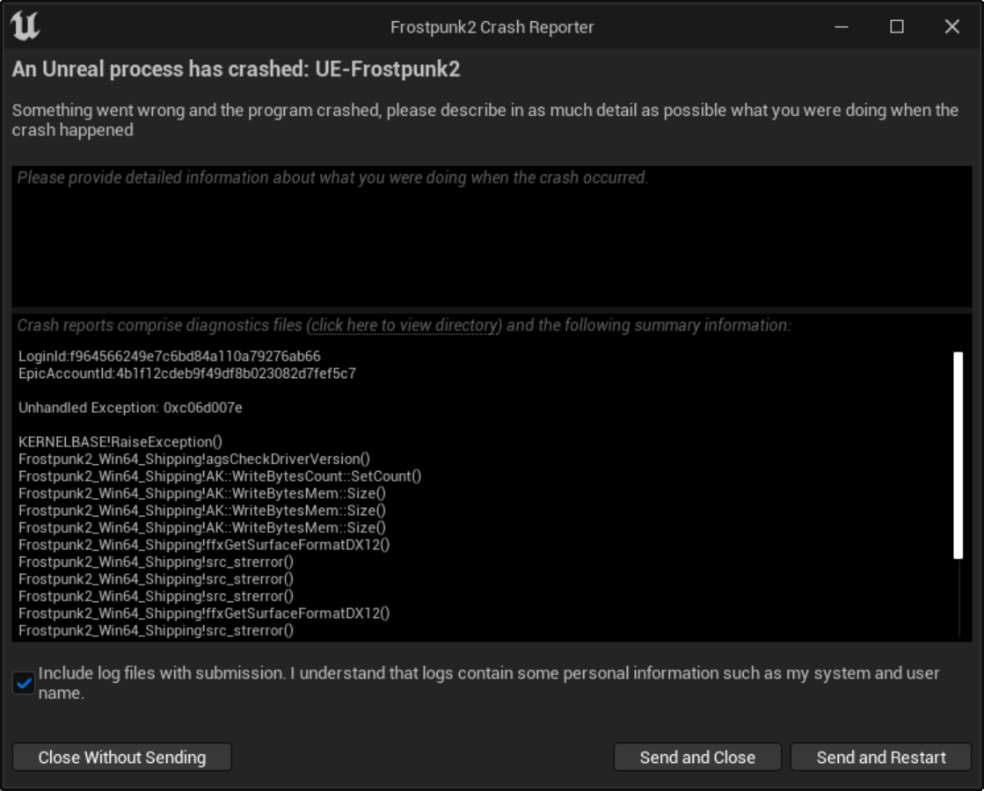Click the crash summary scrollbar thumb
Viewport: 984px width, 791px height.
click(x=958, y=454)
